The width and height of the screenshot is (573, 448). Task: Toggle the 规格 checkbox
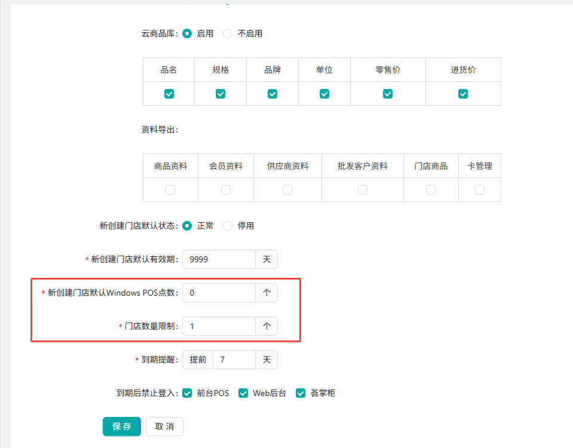pyautogui.click(x=220, y=94)
